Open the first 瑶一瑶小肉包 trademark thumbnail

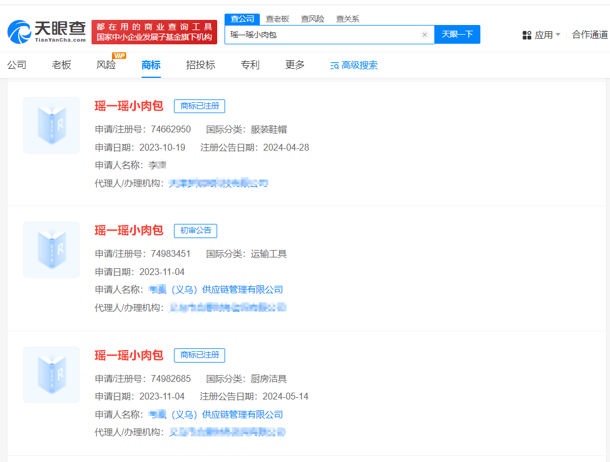coord(51,125)
